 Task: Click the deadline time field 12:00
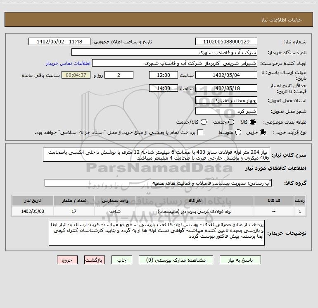[164, 75]
